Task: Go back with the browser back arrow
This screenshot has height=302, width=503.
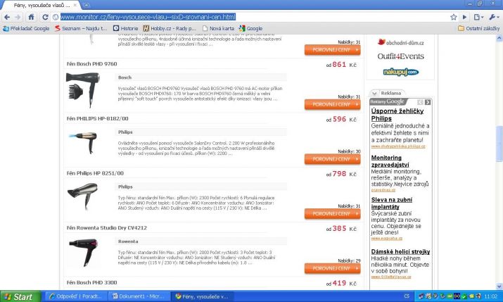Action: point(7,17)
